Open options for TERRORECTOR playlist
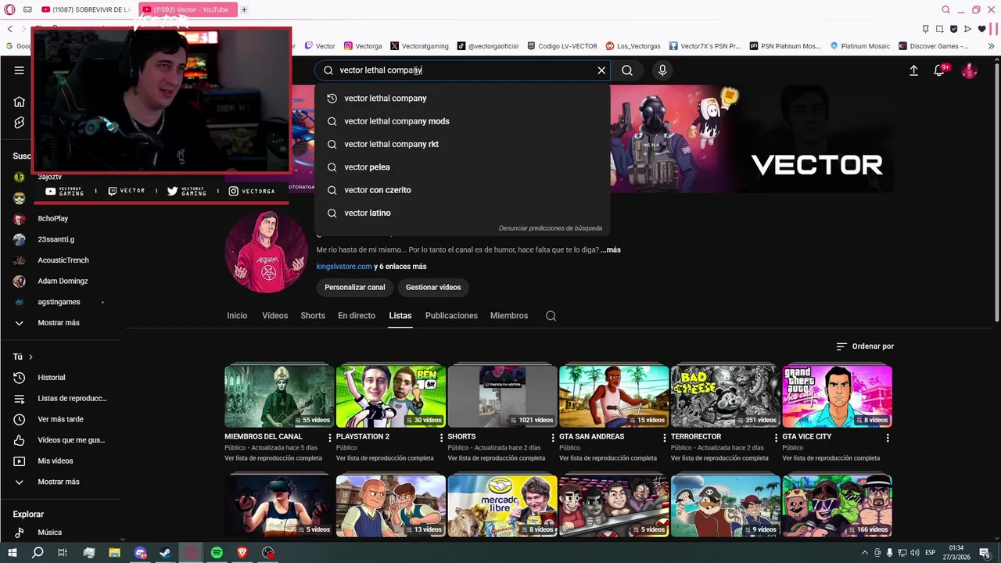Image resolution: width=1001 pixels, height=563 pixels. pos(776,437)
